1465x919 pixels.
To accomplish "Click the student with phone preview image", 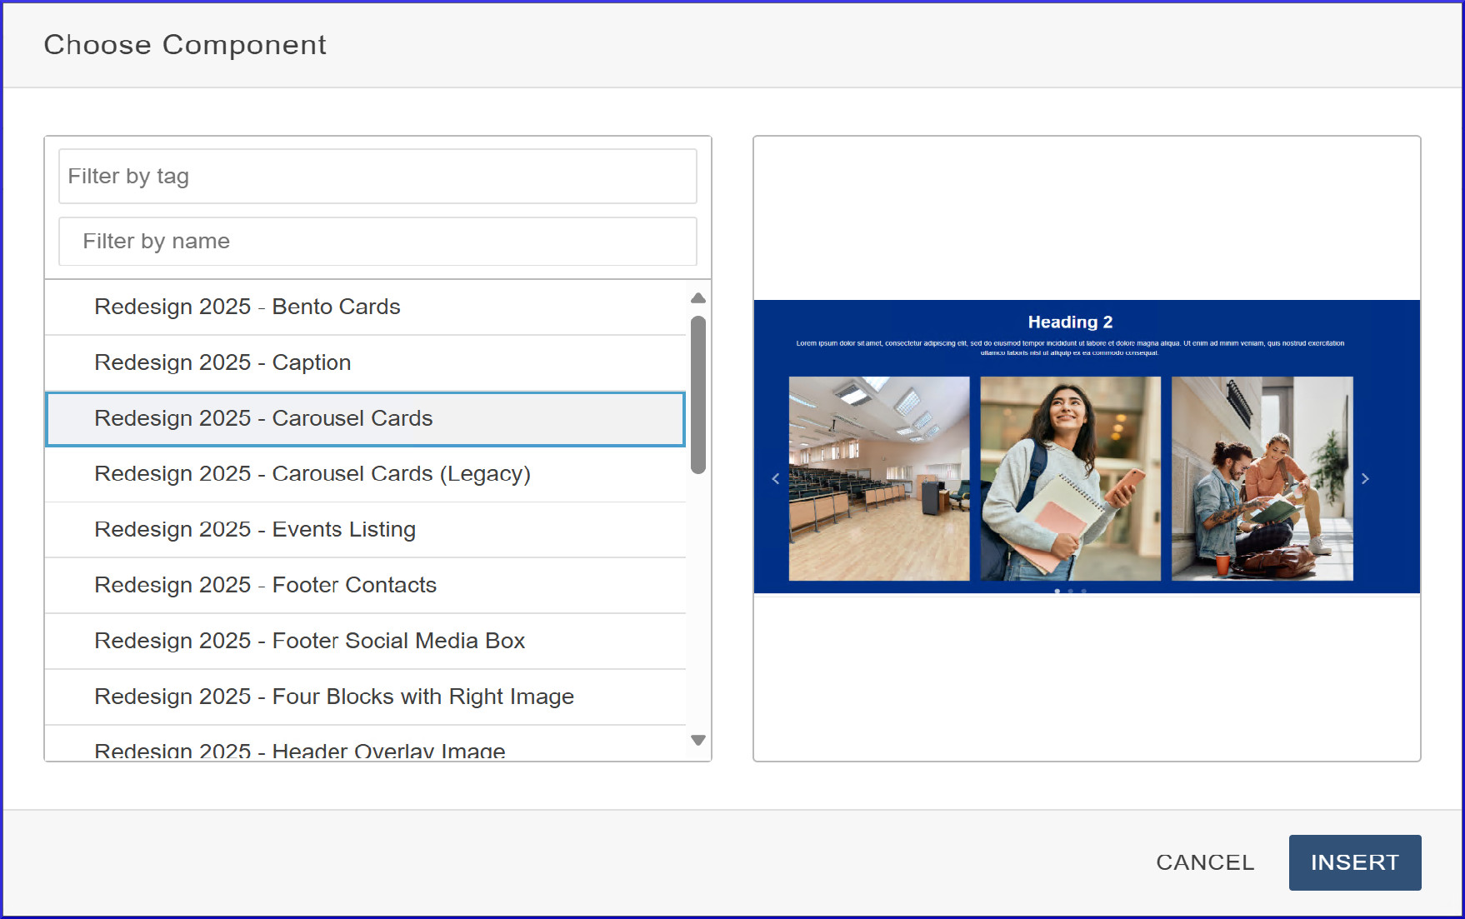I will [1070, 478].
